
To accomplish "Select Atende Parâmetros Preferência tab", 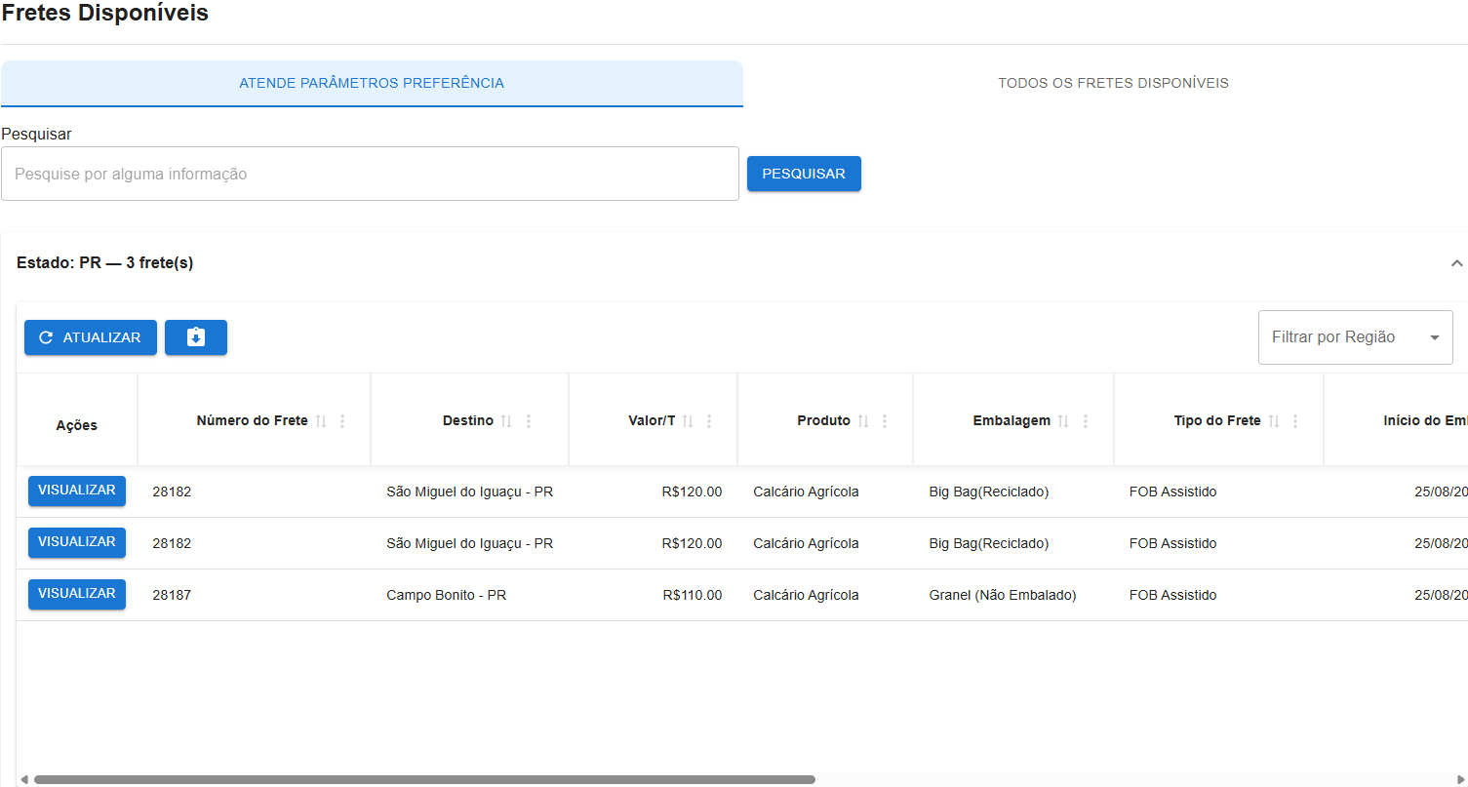I will [372, 83].
